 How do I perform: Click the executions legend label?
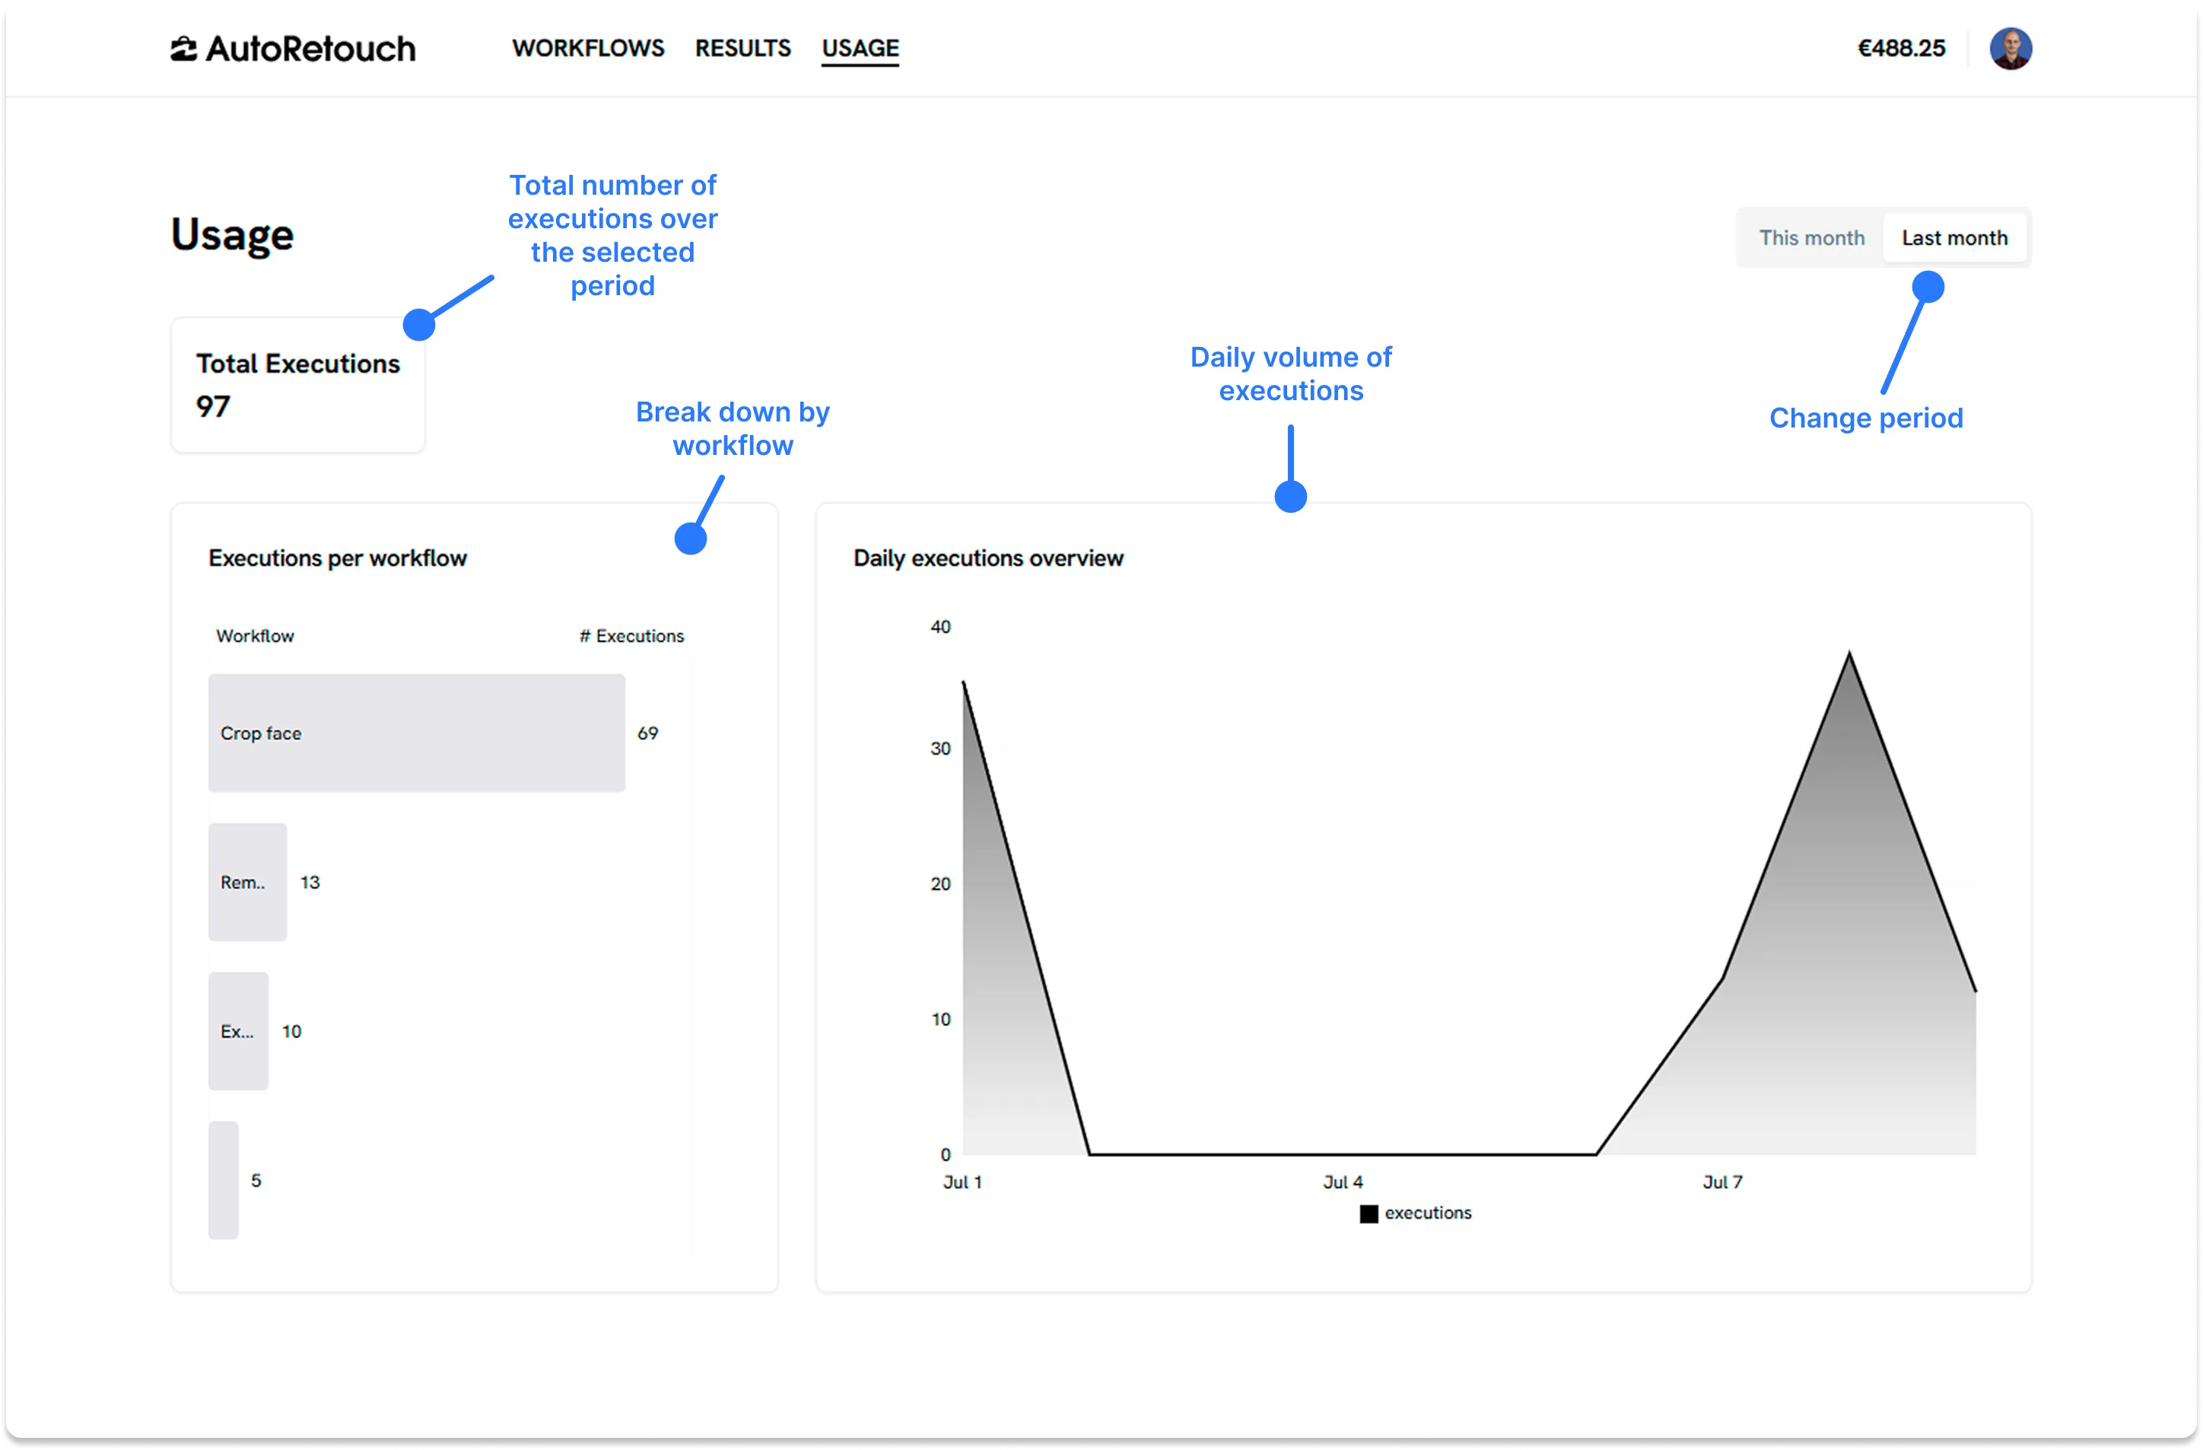coord(1427,1213)
